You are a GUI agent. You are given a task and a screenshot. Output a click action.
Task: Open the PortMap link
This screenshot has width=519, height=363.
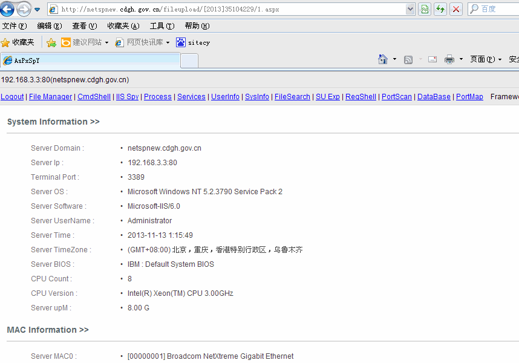tap(469, 97)
